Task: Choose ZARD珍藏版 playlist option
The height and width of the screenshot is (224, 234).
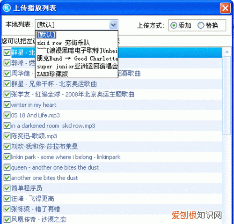Action: (76, 74)
